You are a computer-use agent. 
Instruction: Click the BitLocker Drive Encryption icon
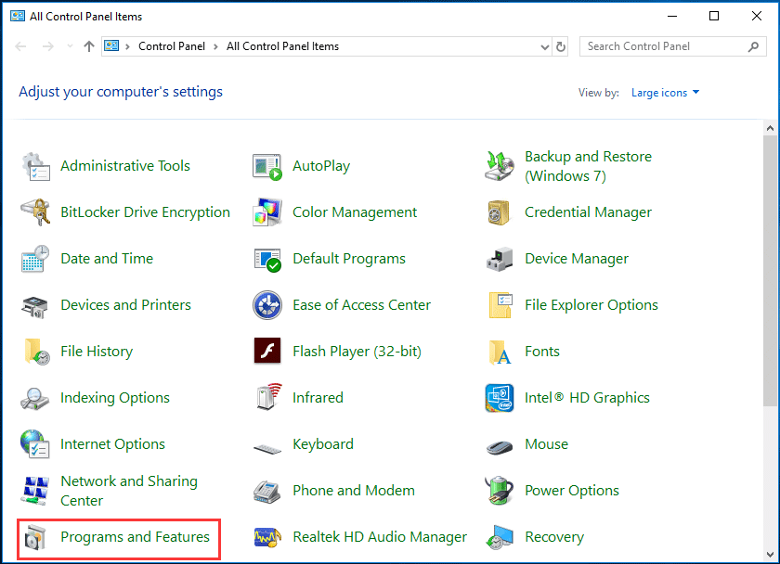[35, 212]
